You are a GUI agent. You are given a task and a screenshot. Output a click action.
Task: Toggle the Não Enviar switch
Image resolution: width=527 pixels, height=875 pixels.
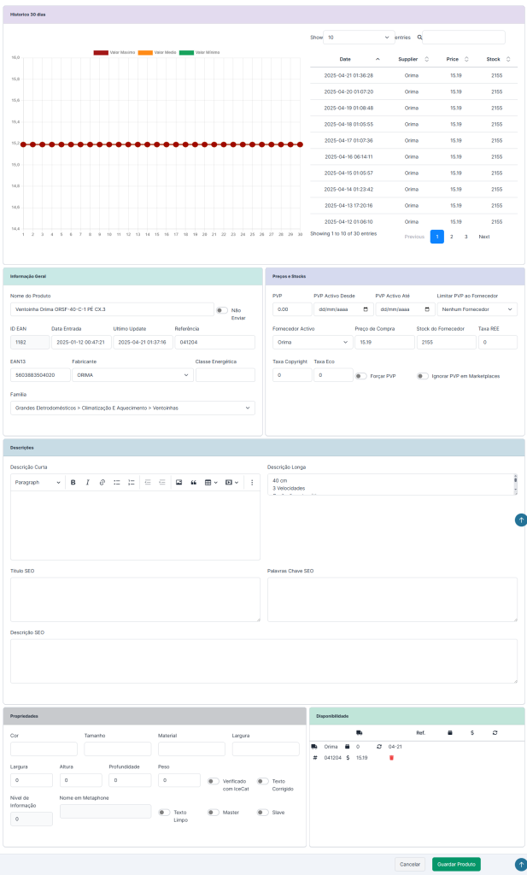tap(221, 310)
